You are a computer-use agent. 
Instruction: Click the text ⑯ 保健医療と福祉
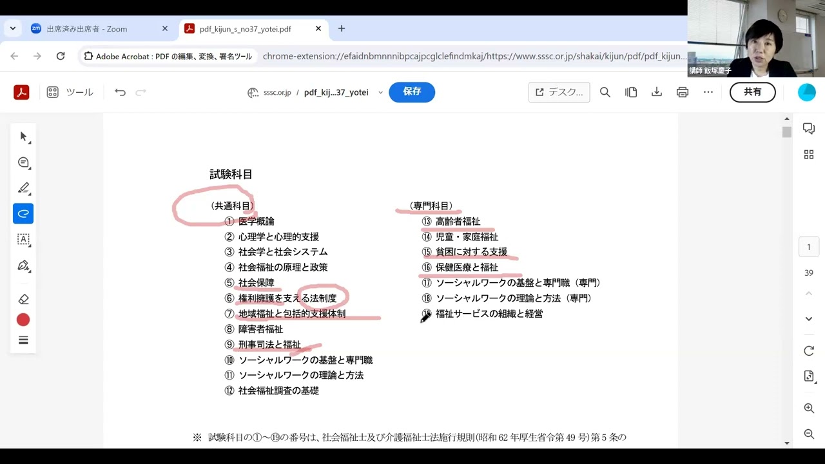click(460, 267)
